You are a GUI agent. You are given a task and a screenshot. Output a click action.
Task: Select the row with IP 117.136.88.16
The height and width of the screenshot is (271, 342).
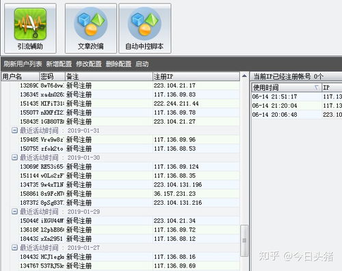click(x=129, y=257)
